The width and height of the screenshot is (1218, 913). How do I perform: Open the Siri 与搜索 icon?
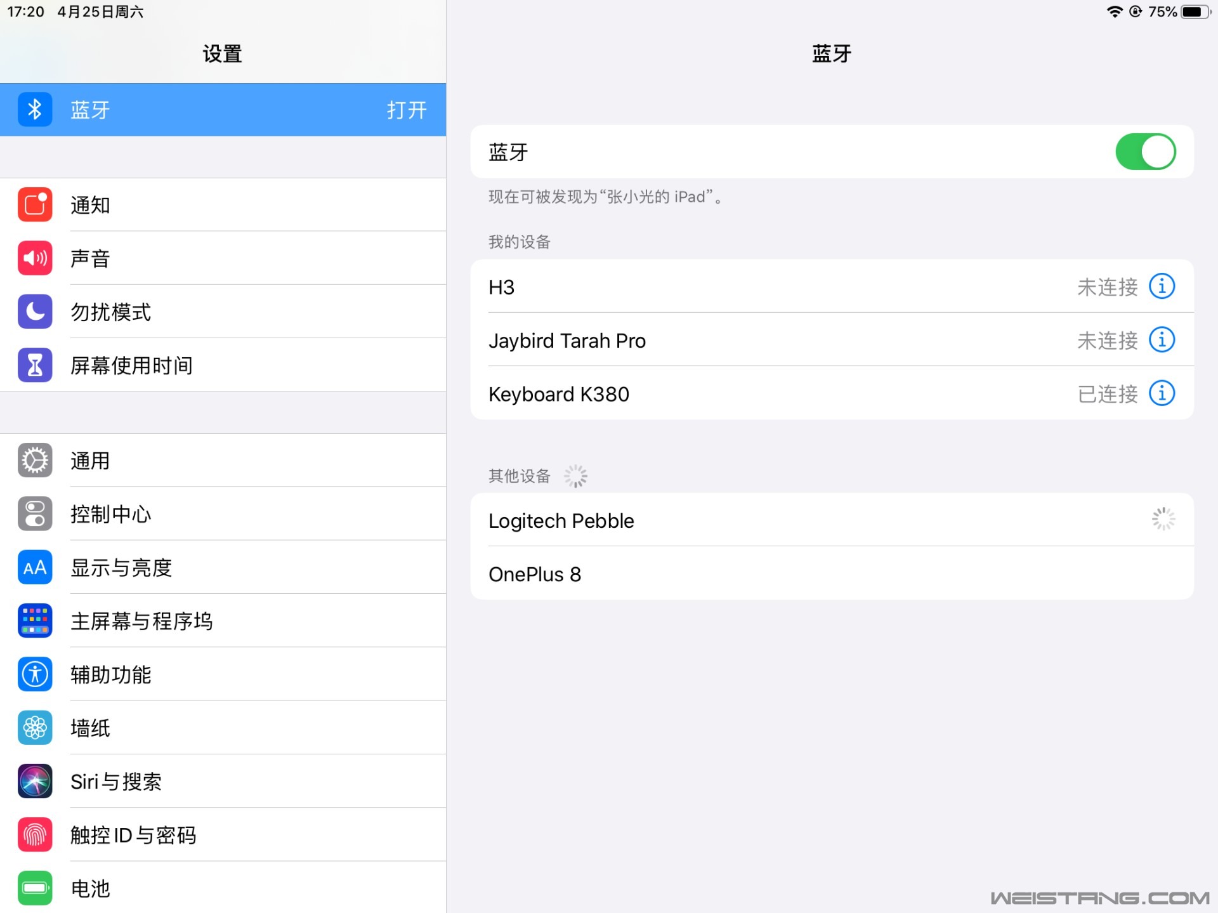pos(35,781)
